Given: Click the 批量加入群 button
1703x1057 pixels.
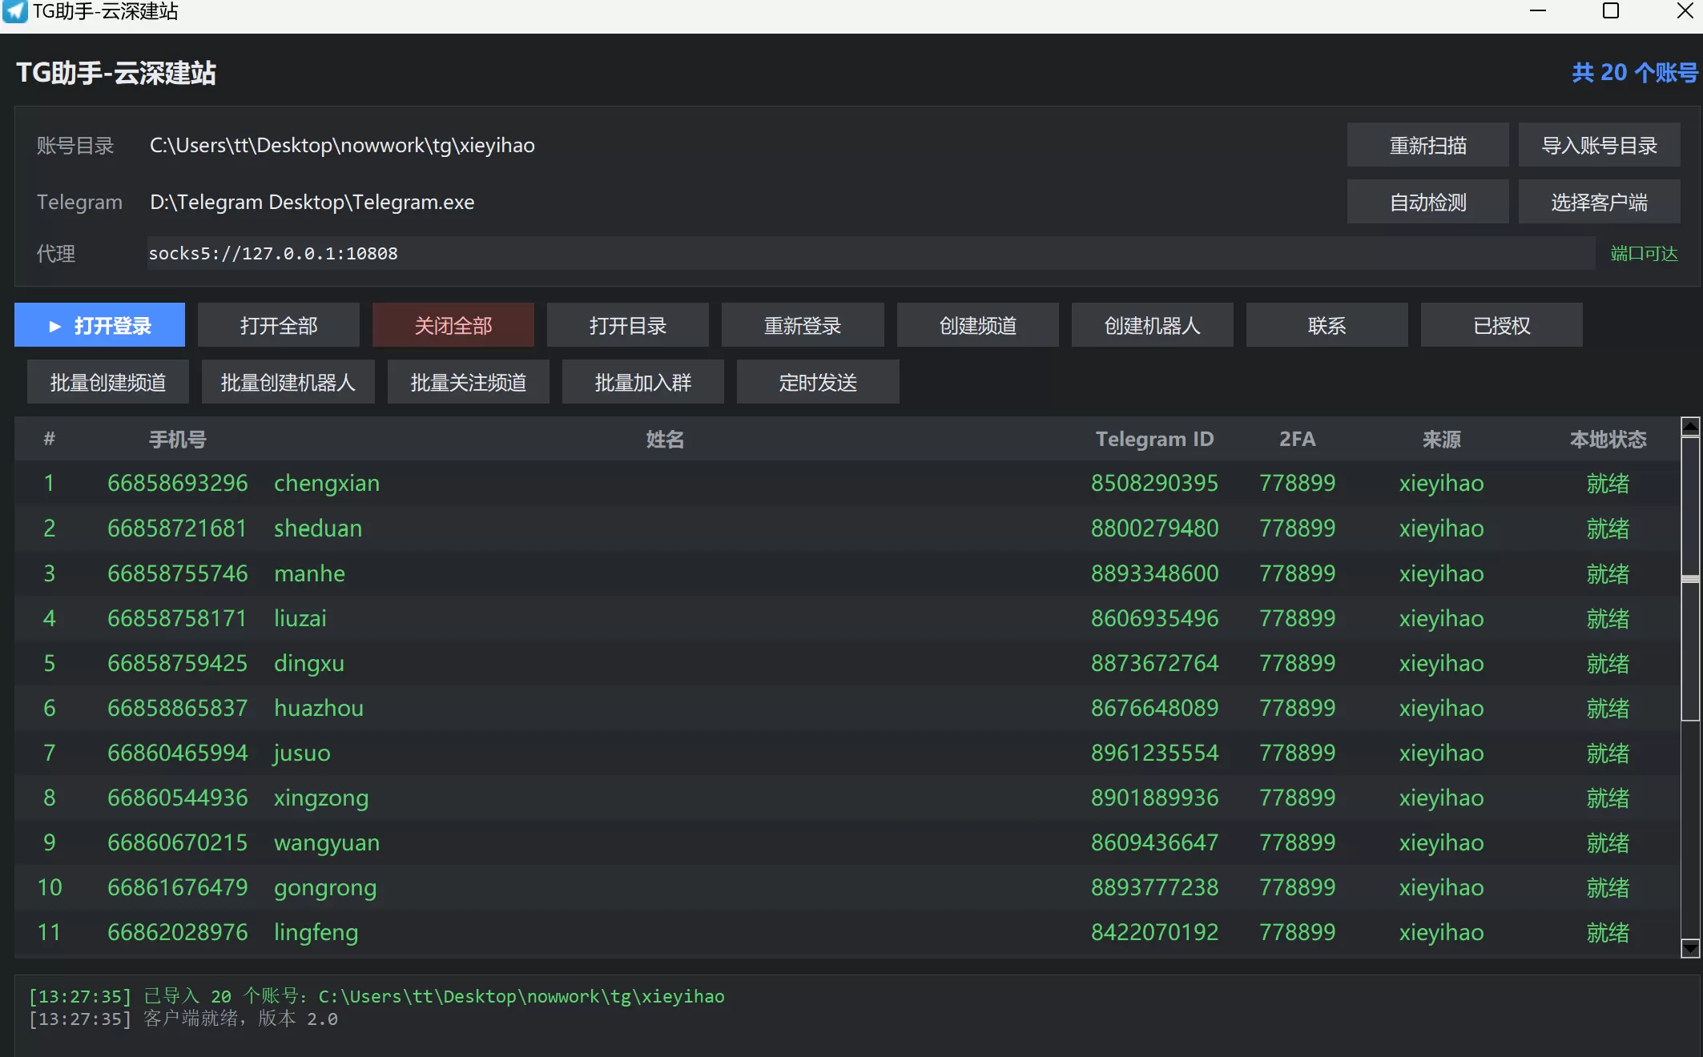Looking at the screenshot, I should [x=643, y=382].
